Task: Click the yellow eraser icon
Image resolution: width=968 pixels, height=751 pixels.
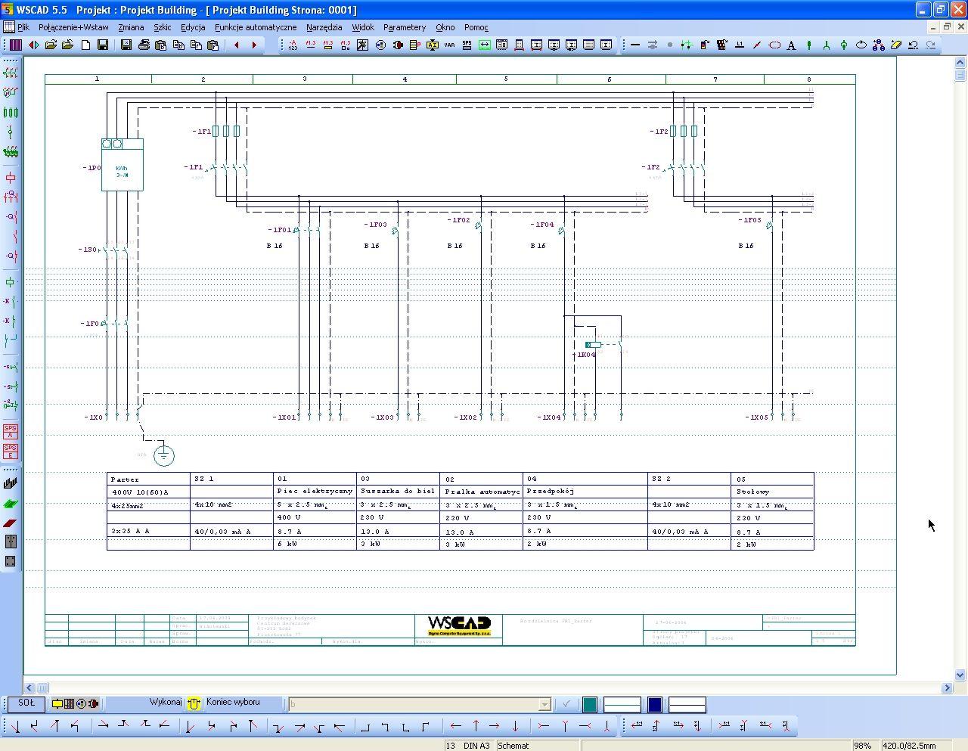Action: coord(896,45)
